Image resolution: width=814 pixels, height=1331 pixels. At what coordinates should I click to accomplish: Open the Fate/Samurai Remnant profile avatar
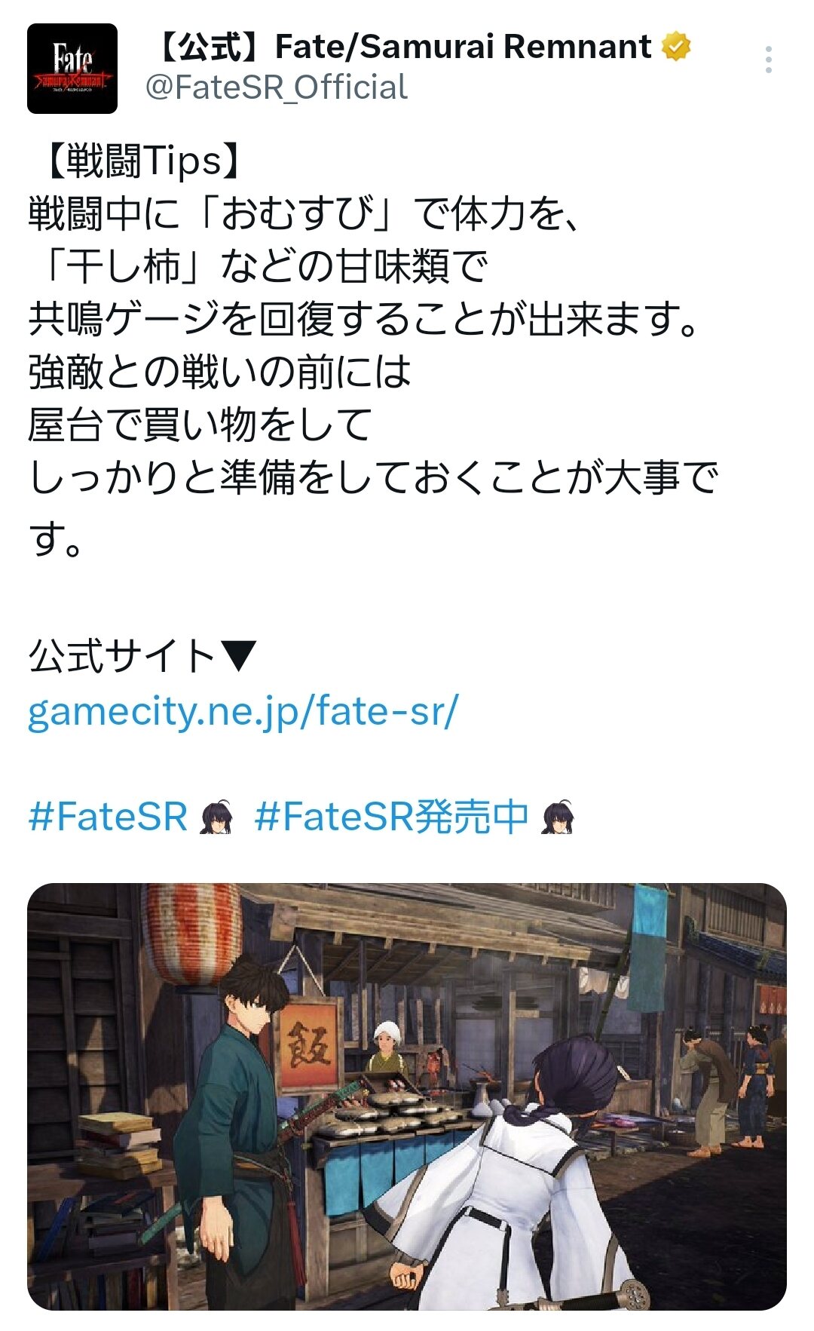point(72,69)
